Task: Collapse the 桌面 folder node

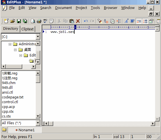Action: click(x=15, y=50)
